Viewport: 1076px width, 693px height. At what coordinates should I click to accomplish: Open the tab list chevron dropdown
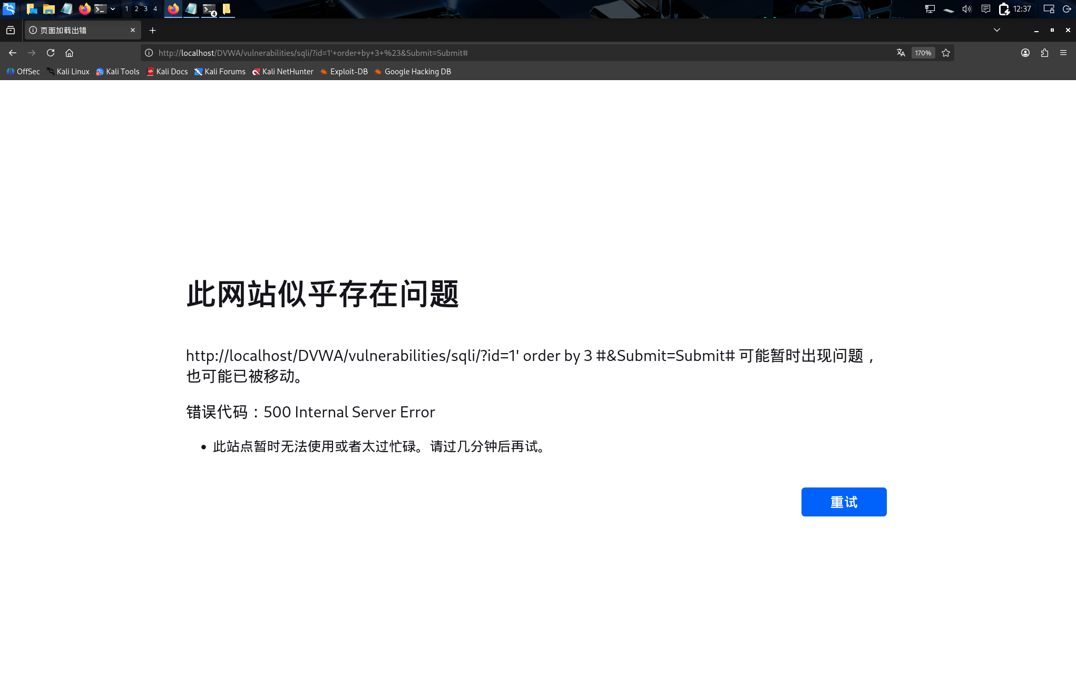click(x=996, y=30)
